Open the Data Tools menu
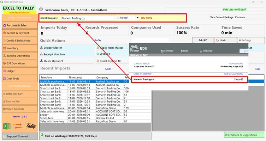 tap(20, 79)
